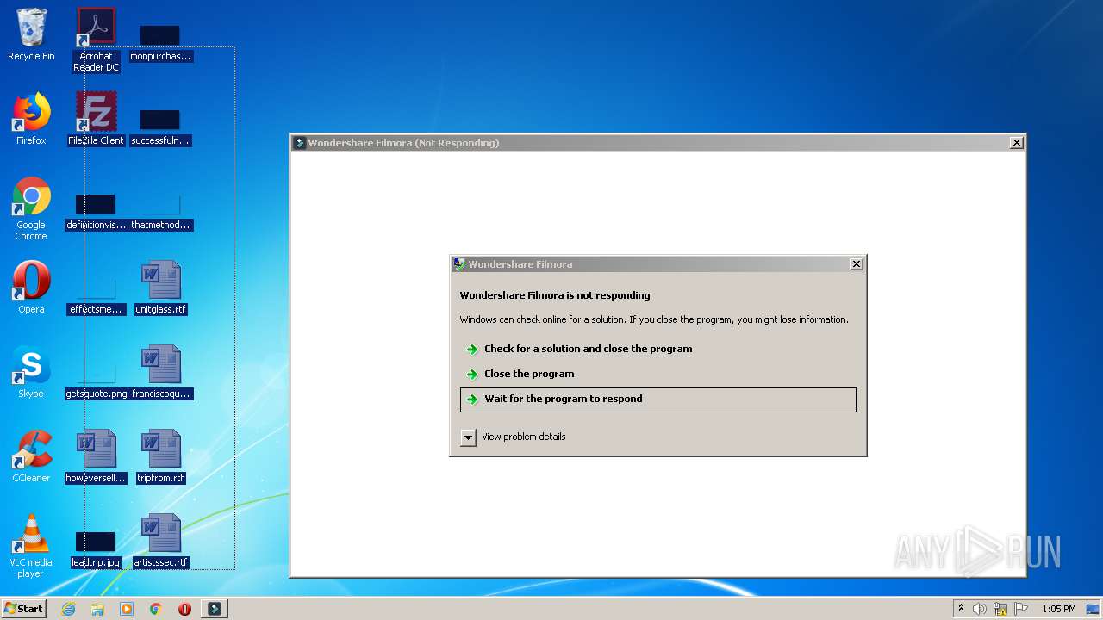Open the network tray icon
Viewport: 1103px width, 620px height.
click(x=1000, y=609)
